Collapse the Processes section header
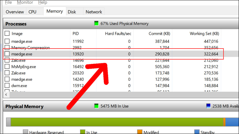239x134 pixels. pyautogui.click(x=16, y=24)
